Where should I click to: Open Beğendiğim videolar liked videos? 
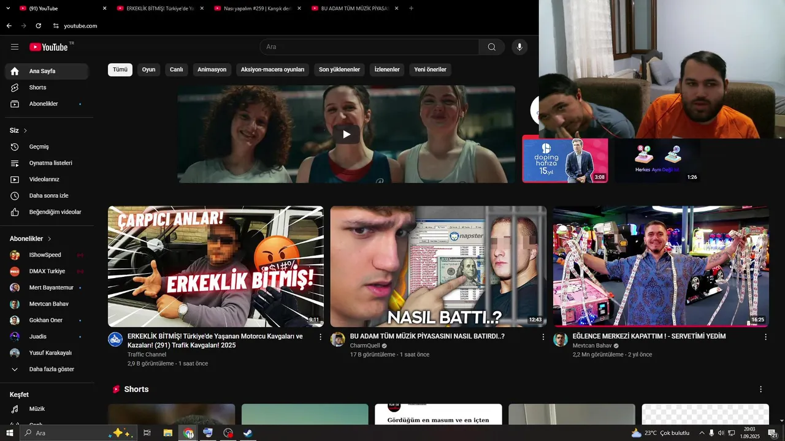47,212
